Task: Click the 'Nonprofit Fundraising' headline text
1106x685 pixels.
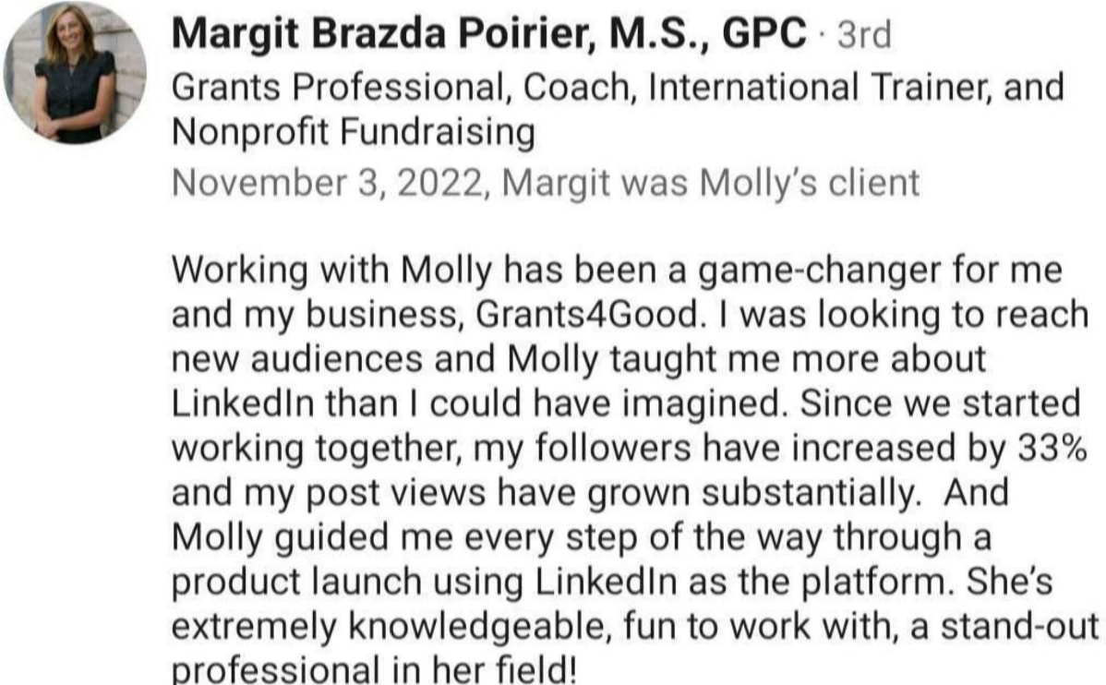Action: tap(354, 133)
